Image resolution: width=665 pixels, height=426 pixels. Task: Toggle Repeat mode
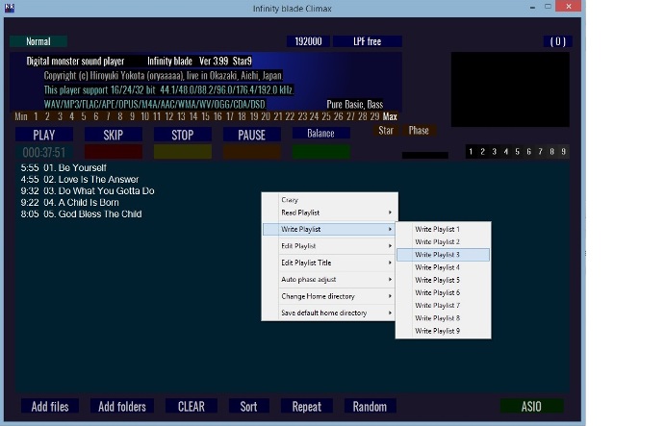click(307, 406)
